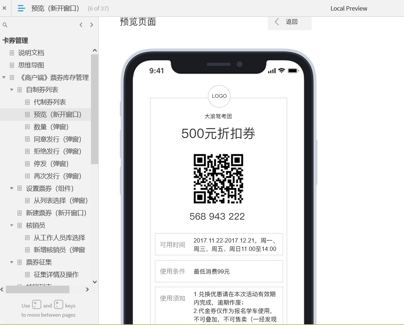Open 数量（弹窗） page

click(51, 127)
